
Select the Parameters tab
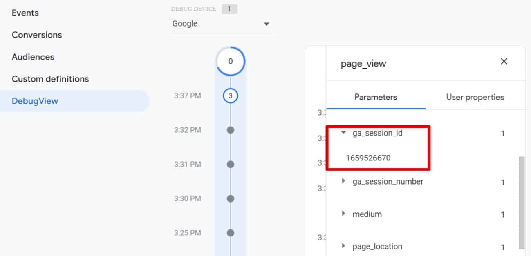(376, 97)
